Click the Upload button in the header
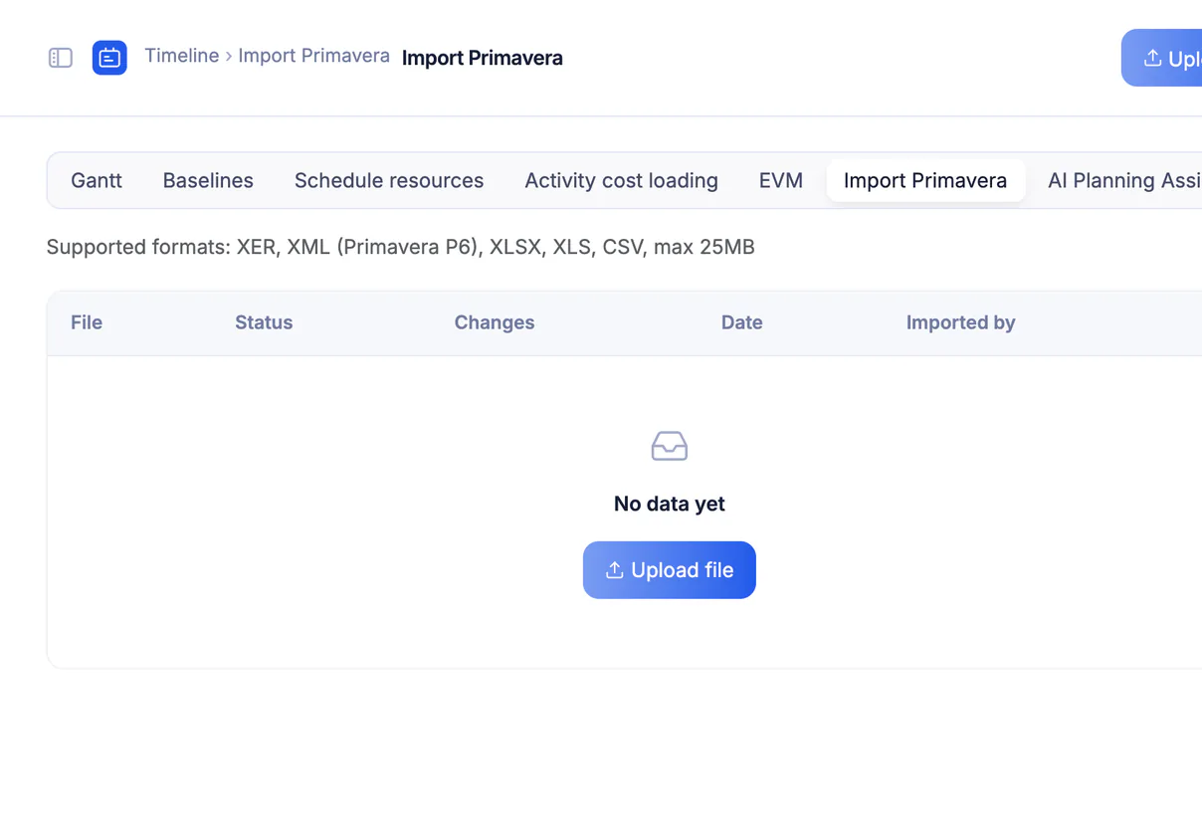The image size is (1202, 824). coord(1162,58)
